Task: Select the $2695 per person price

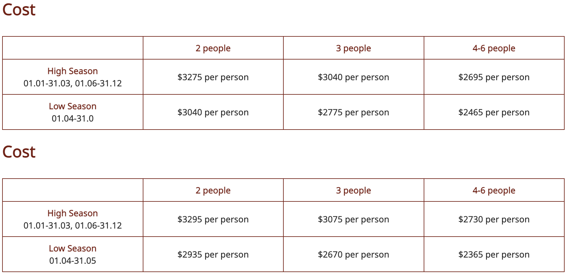Action: coord(494,77)
